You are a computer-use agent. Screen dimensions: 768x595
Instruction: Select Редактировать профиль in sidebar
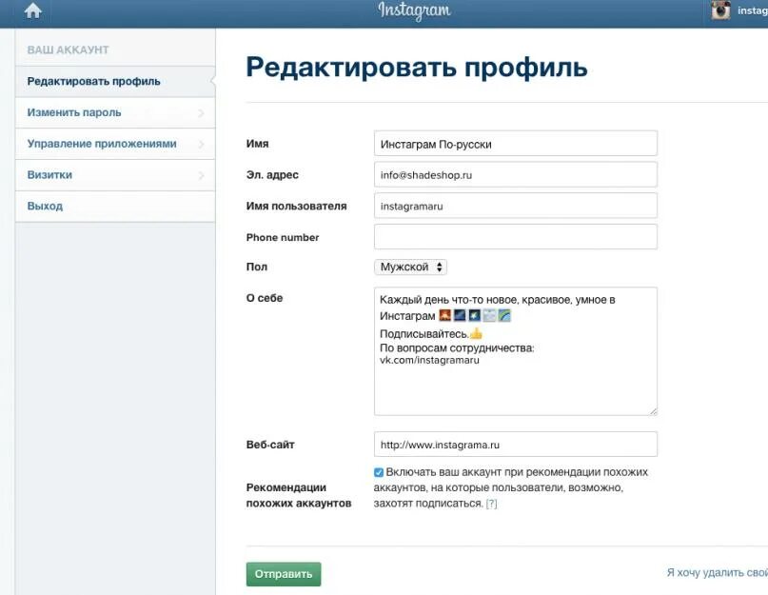115,81
